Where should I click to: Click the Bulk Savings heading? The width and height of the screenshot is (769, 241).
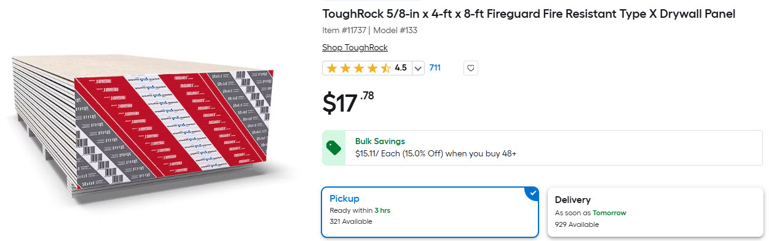click(380, 141)
